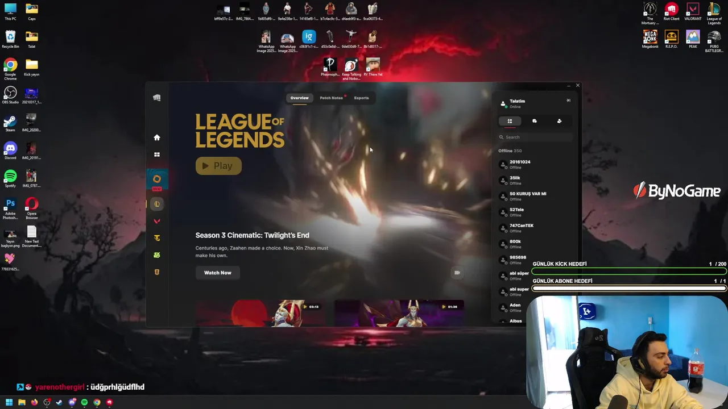The image size is (728, 409).
Task: Select VALORANT icon in Riot Client sidebar
Action: 157,221
